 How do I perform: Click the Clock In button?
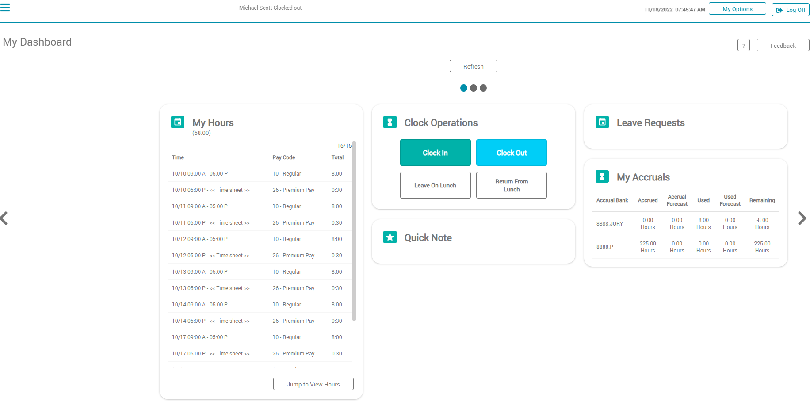(436, 153)
